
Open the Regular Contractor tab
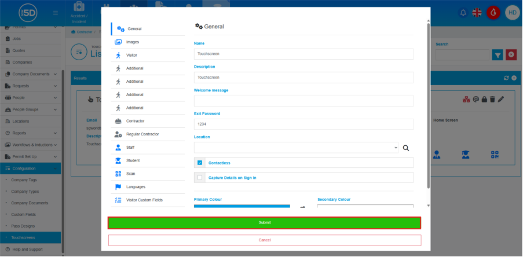pos(148,134)
